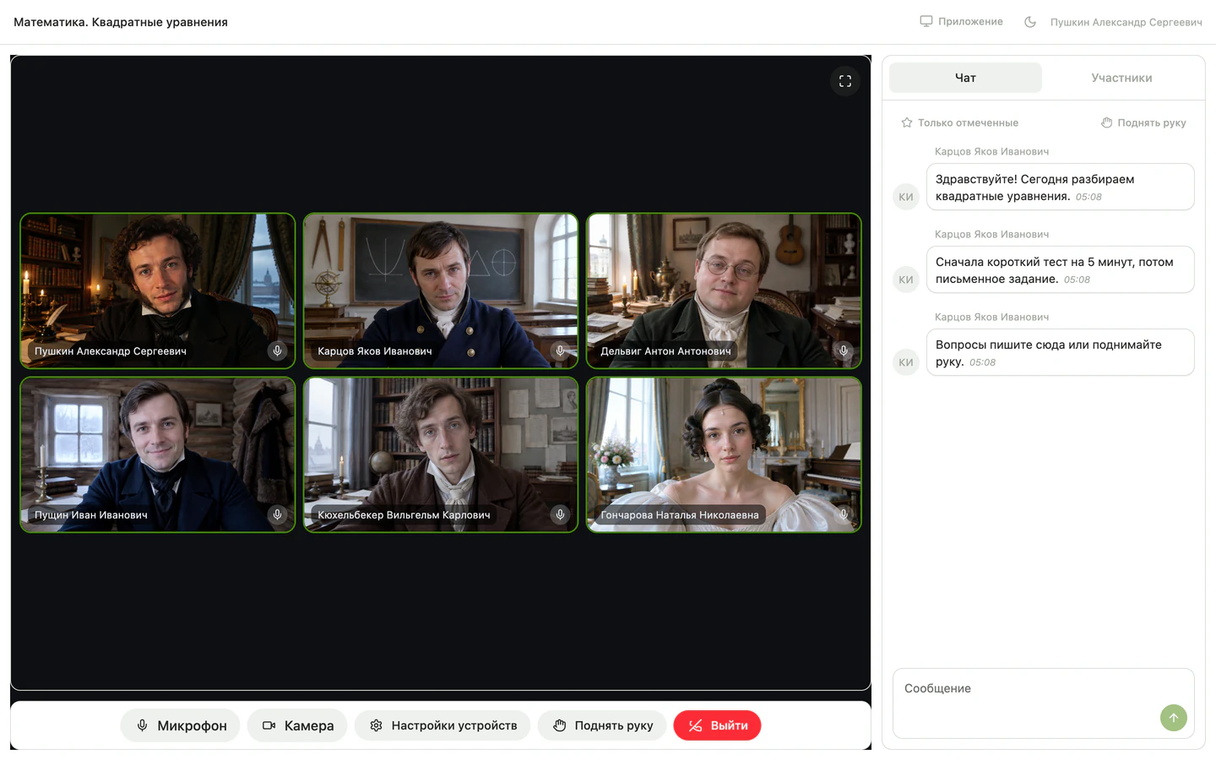Select the Гончарова Наталья Николаевна video tile

click(x=724, y=454)
